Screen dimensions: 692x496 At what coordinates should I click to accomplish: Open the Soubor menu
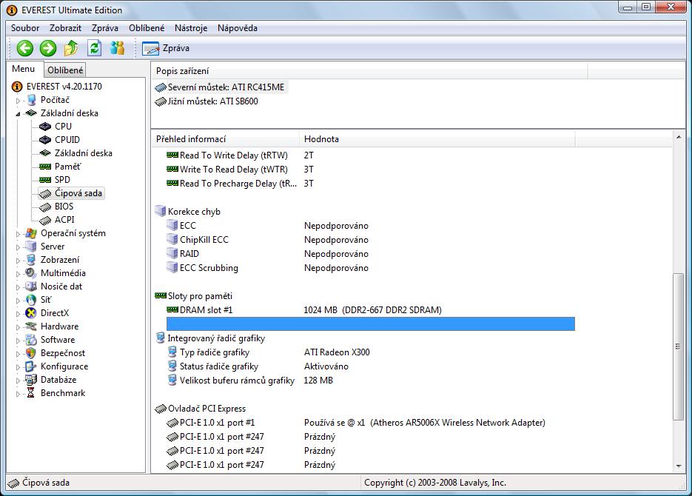[25, 28]
